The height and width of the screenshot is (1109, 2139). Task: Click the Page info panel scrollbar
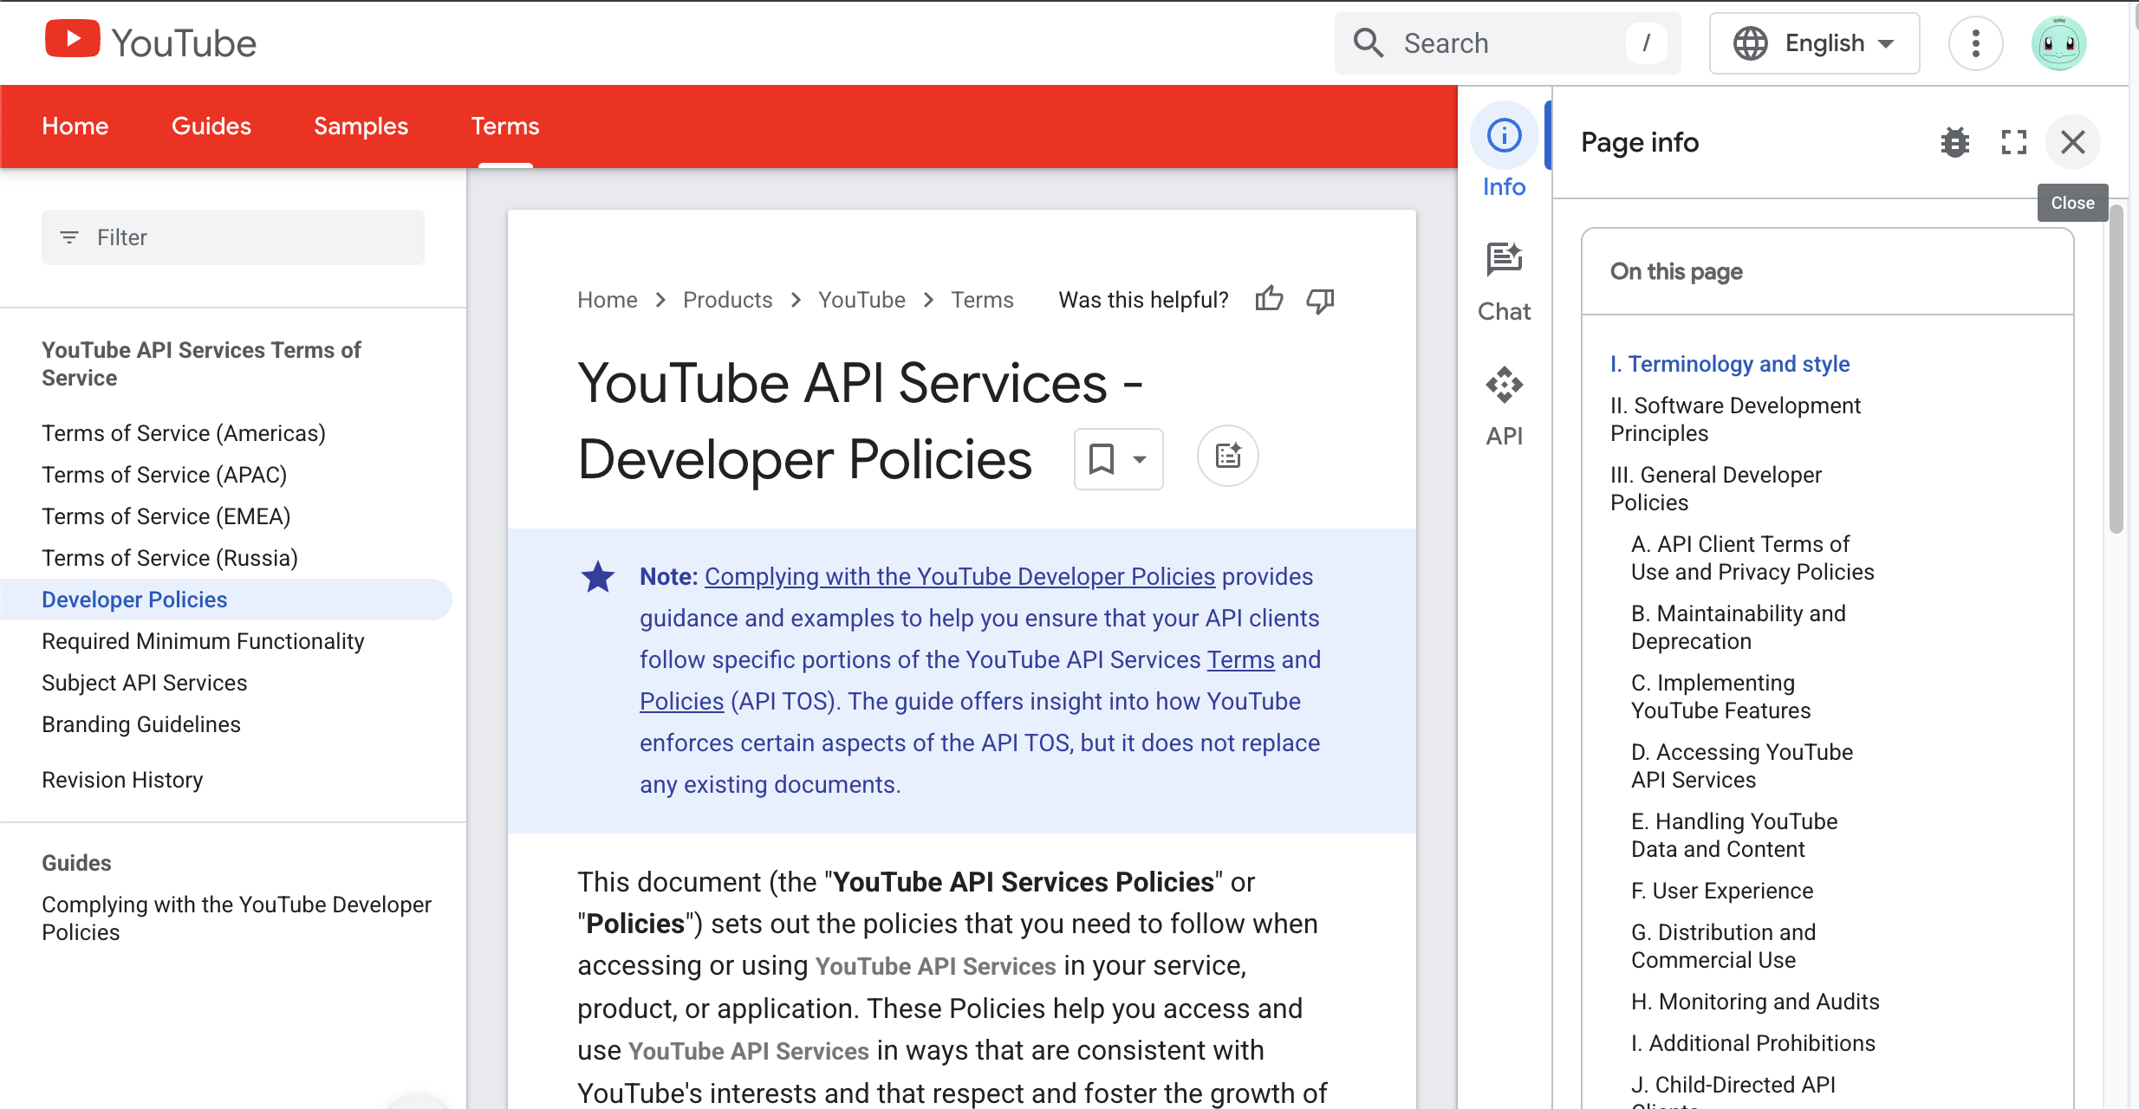2116,370
